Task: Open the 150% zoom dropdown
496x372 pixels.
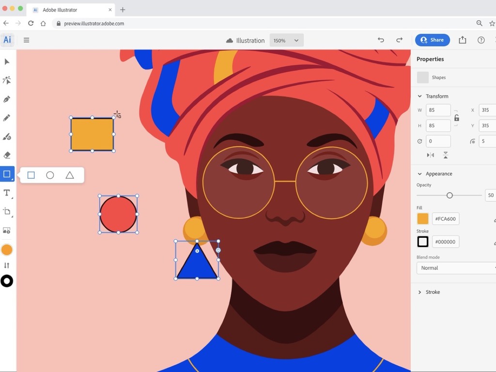Action: click(286, 41)
